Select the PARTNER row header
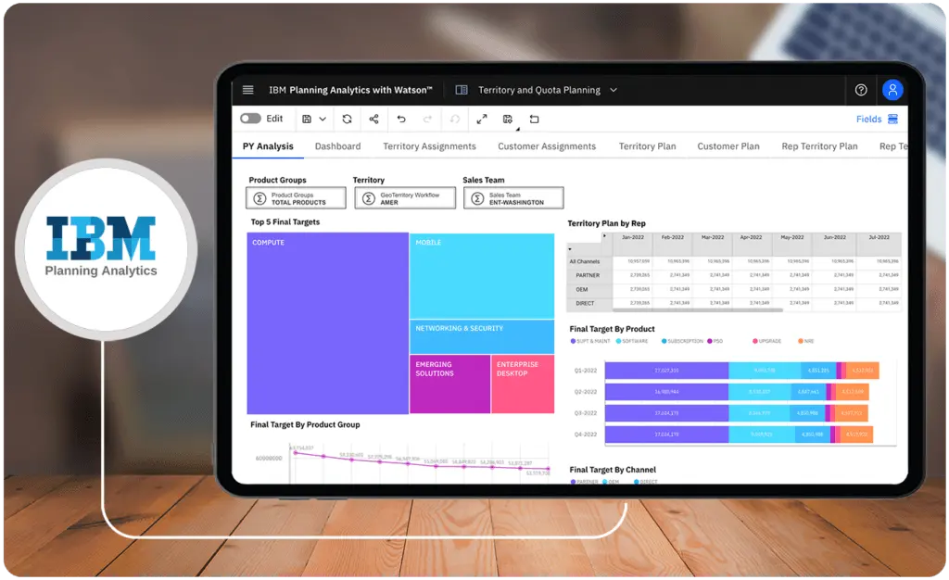The image size is (949, 580). [x=588, y=275]
